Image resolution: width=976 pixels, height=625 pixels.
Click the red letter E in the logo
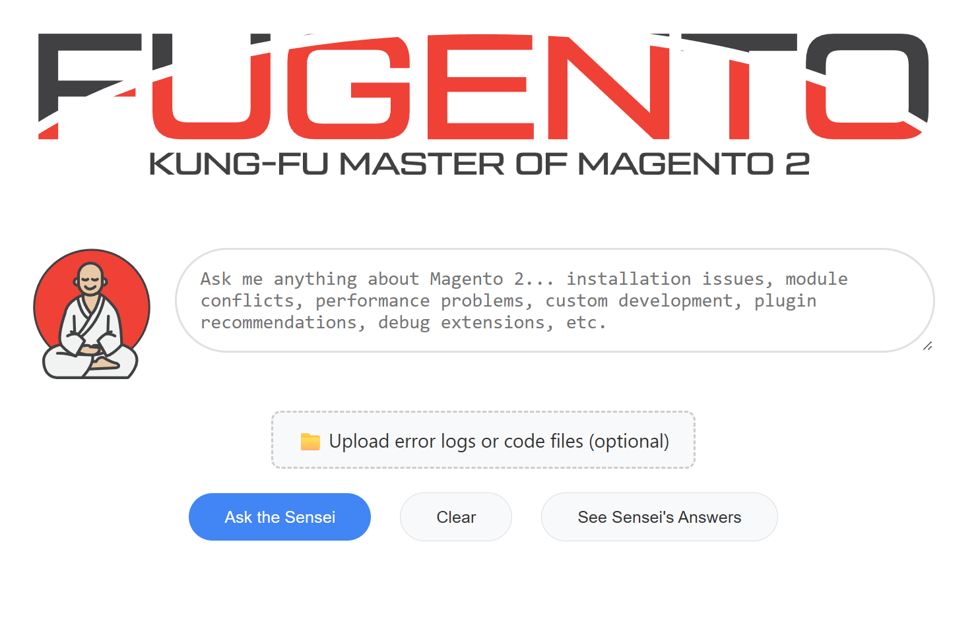(480, 86)
